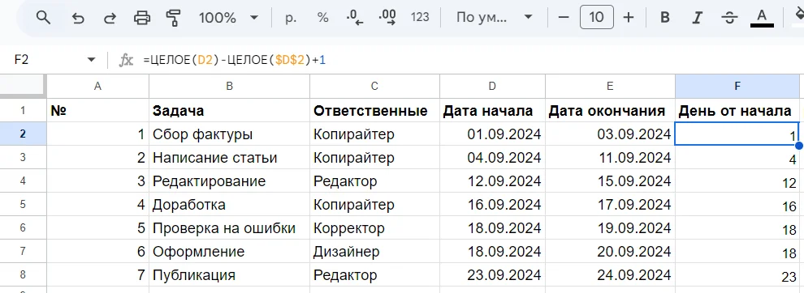This screenshot has height=293, width=804.
Task: Click the start date 01.09.2024
Action: click(492, 134)
